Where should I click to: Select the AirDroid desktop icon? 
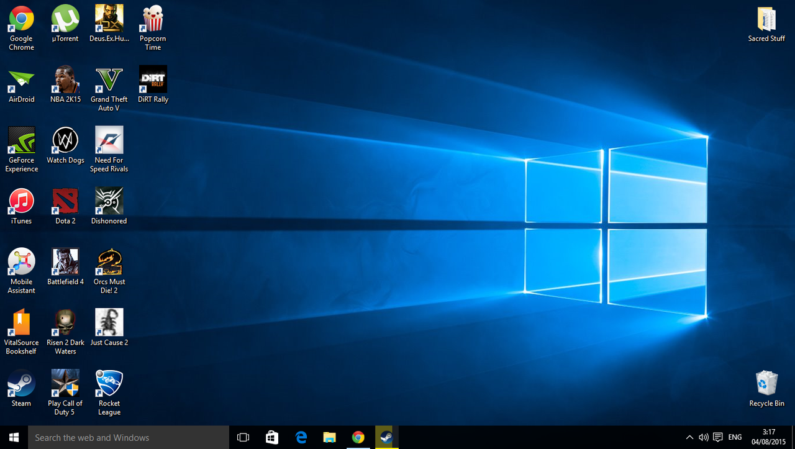click(21, 84)
